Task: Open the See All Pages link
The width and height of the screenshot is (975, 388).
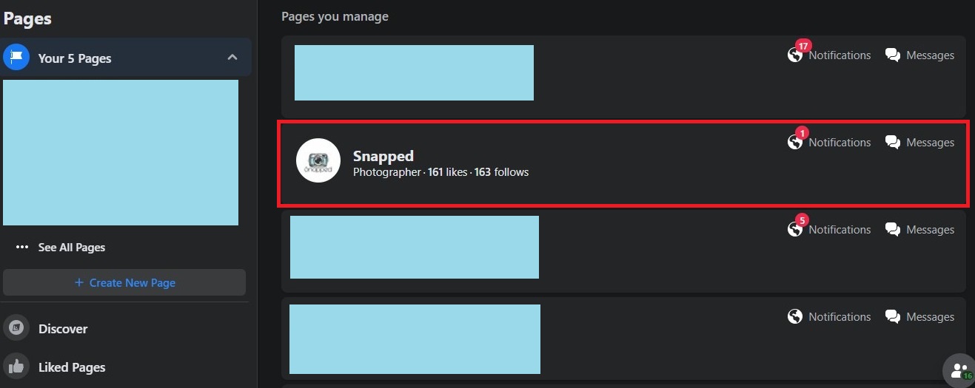Action: (72, 248)
